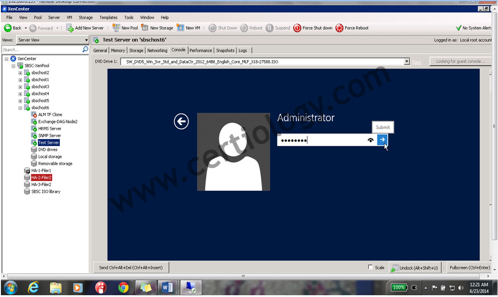Image resolution: width=498 pixels, height=297 pixels.
Task: Click the No System Alerts checkmark
Action: (459, 28)
